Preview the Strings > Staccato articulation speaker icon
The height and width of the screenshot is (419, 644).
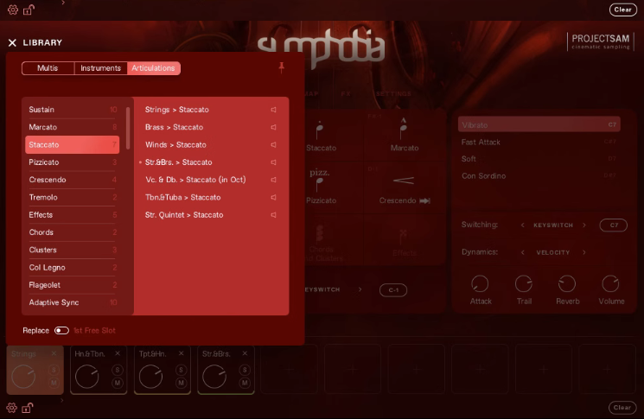273,110
